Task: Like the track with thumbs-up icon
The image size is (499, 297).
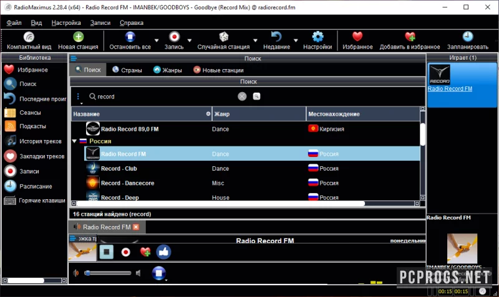Action: click(163, 252)
